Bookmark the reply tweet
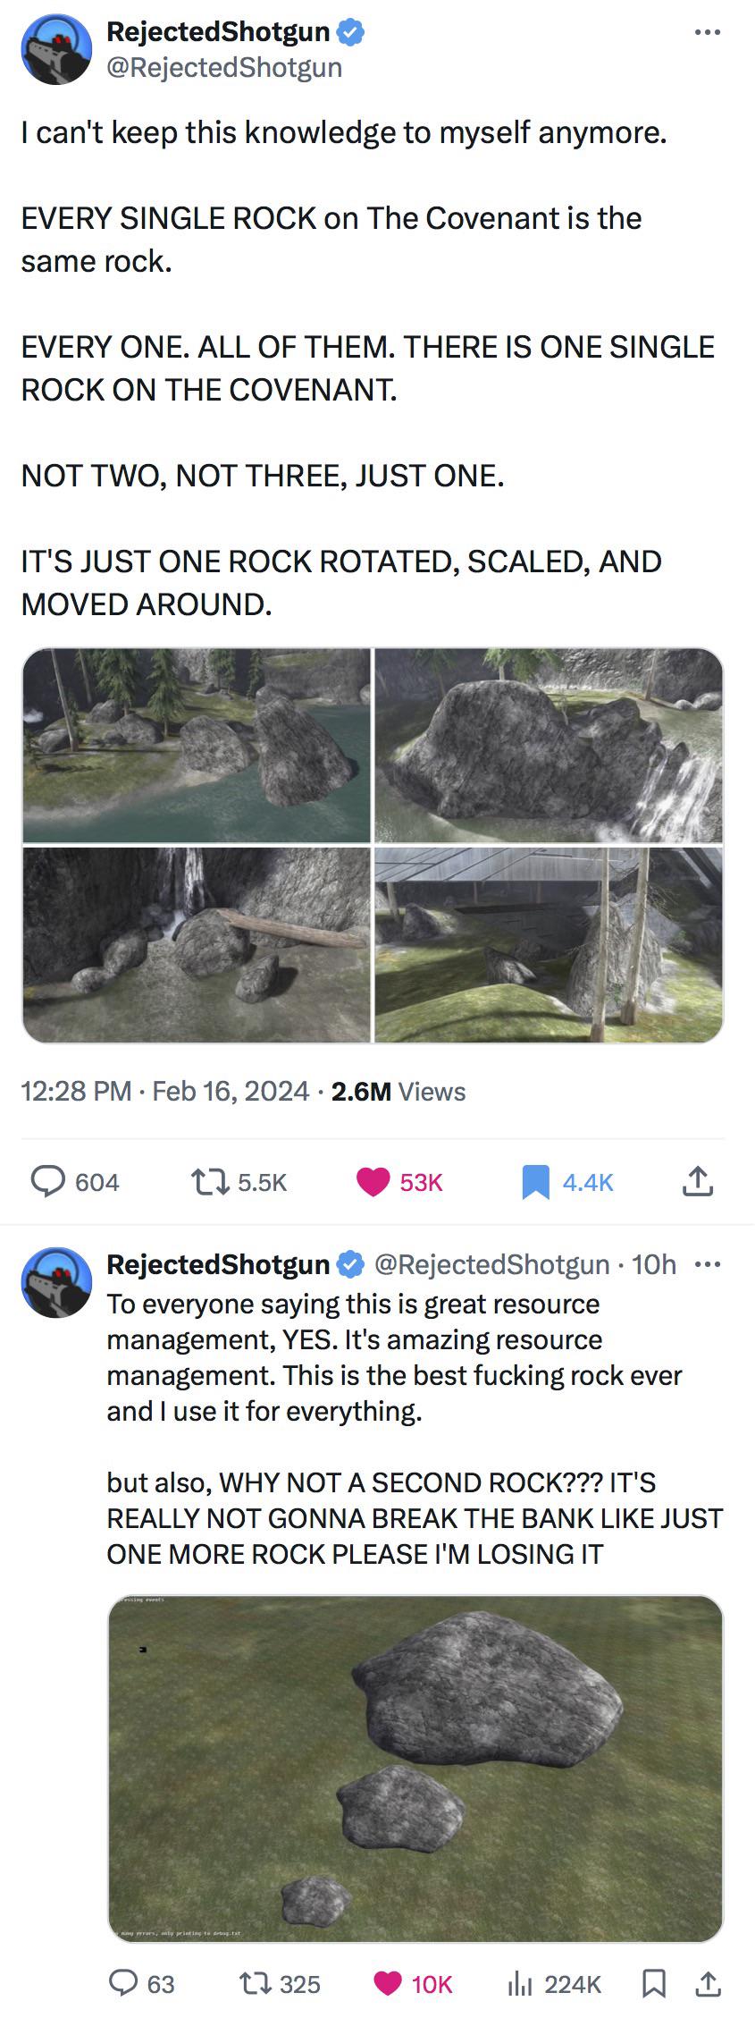This screenshot has width=755, height=2018. [654, 1984]
